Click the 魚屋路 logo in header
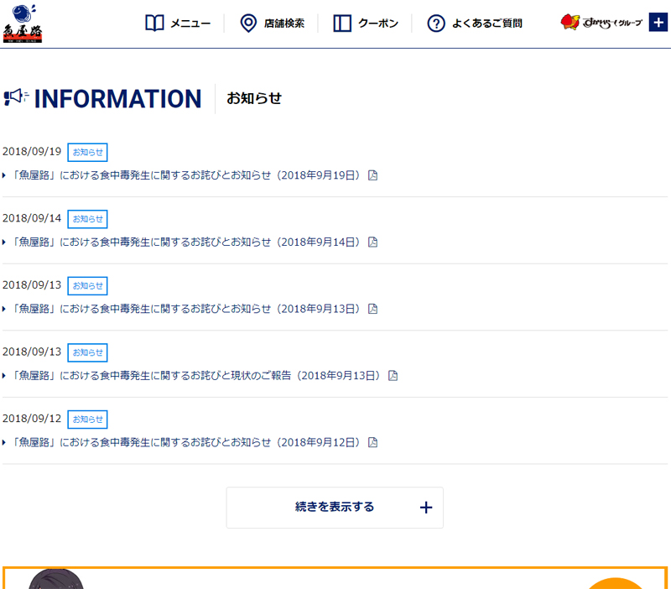This screenshot has height=589, width=671. 23,23
